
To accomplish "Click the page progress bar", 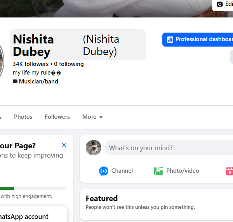I will [33, 188].
